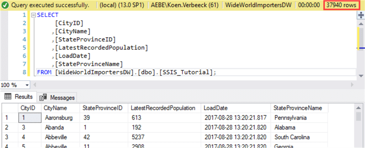Image resolution: width=365 pixels, height=148 pixels.
Task: Click population cell 613
Action: click(165, 118)
